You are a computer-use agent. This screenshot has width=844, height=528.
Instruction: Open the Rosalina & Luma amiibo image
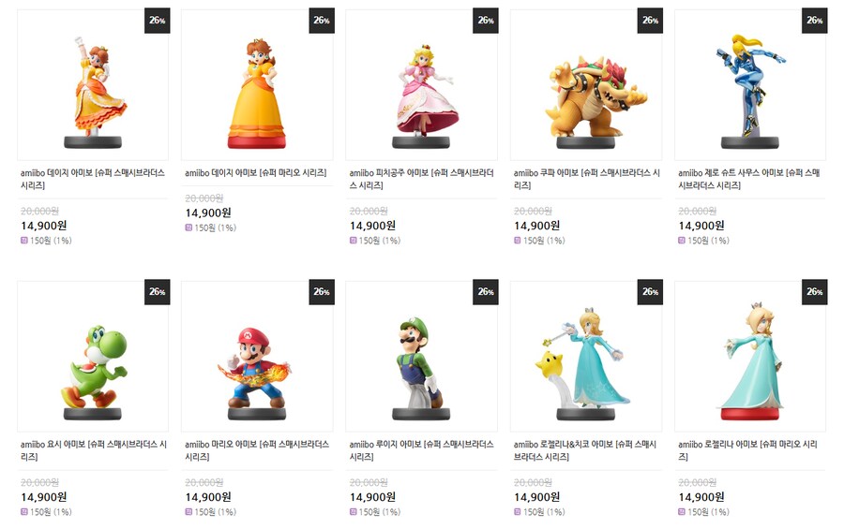[585, 365]
